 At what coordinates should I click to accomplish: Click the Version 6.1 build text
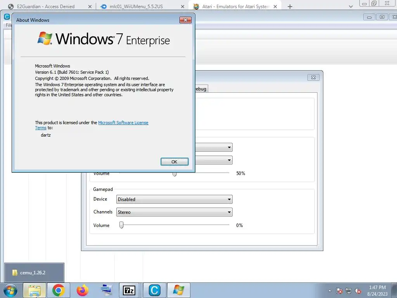point(72,72)
